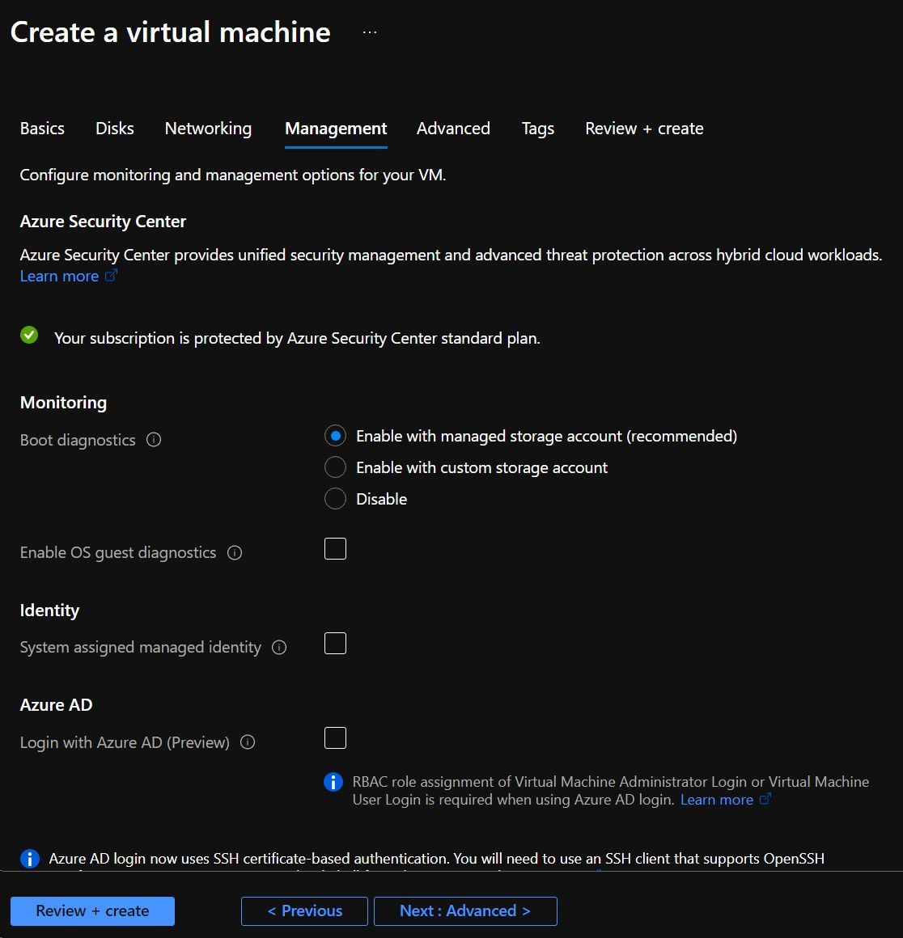Select Enable with custom storage account
This screenshot has width=903, height=938.
click(x=335, y=467)
